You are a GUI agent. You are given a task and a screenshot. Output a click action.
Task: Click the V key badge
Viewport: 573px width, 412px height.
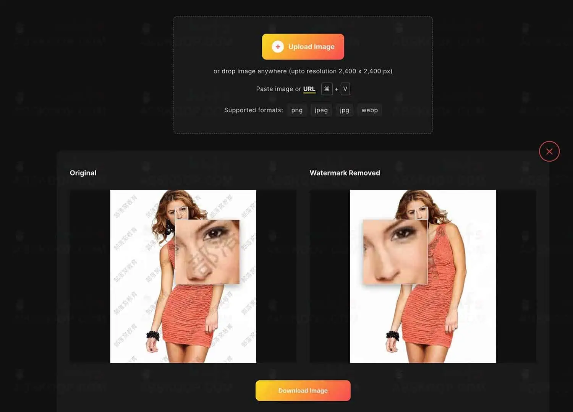click(345, 89)
